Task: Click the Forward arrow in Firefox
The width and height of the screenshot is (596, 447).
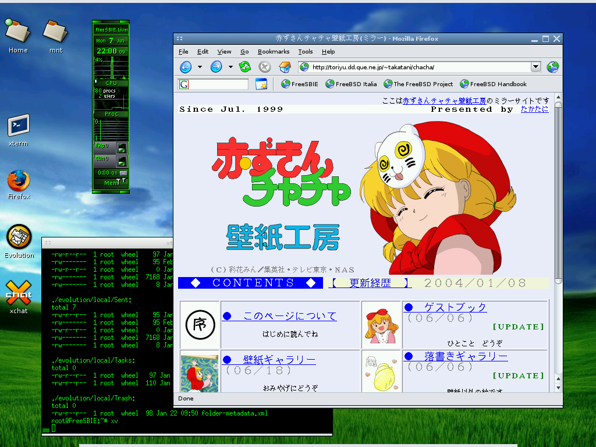Action: [x=216, y=68]
